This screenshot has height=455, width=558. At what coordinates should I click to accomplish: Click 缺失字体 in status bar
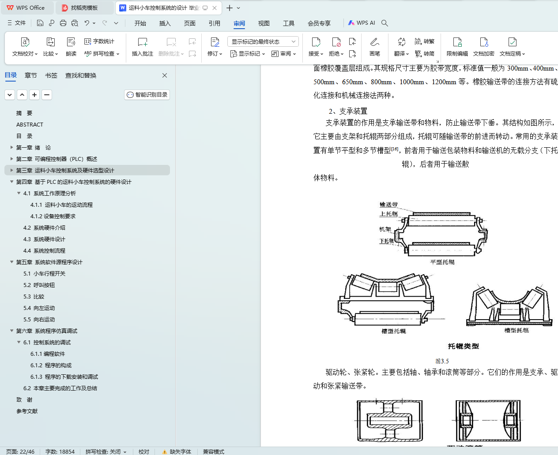177,451
